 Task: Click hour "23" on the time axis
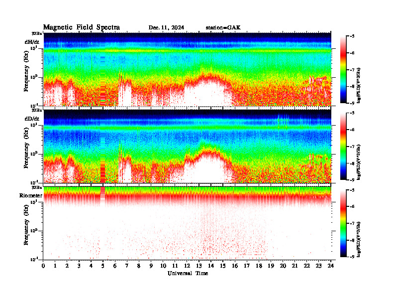319,266
